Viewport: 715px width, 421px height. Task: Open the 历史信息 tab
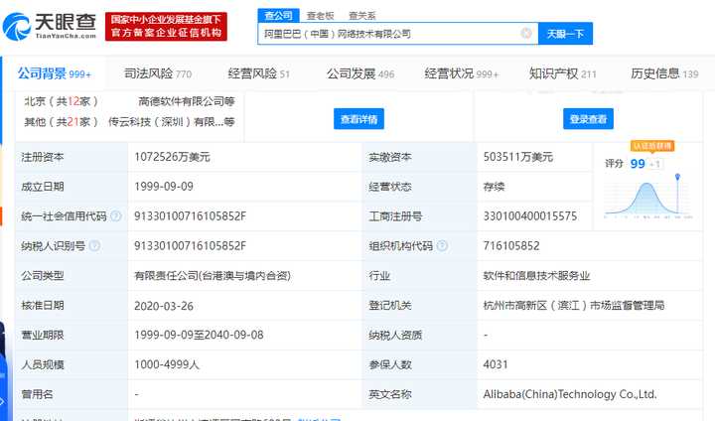664,73
